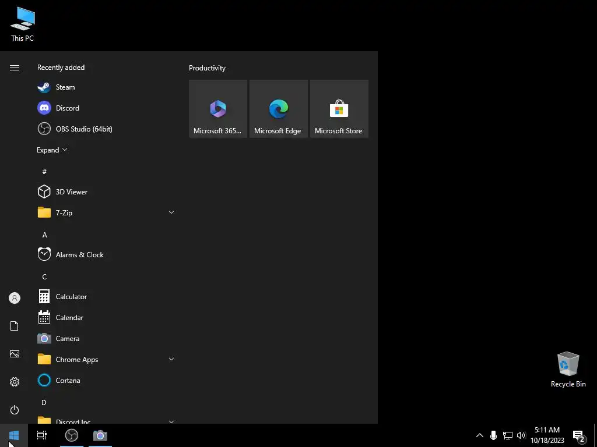The image size is (597, 447).
Task: Open Calendar app
Action: (106, 317)
